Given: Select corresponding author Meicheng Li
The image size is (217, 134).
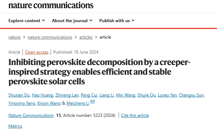Looking at the screenshot, I should tap(78, 103).
